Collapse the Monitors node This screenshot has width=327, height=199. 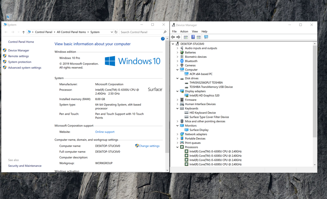(x=178, y=126)
